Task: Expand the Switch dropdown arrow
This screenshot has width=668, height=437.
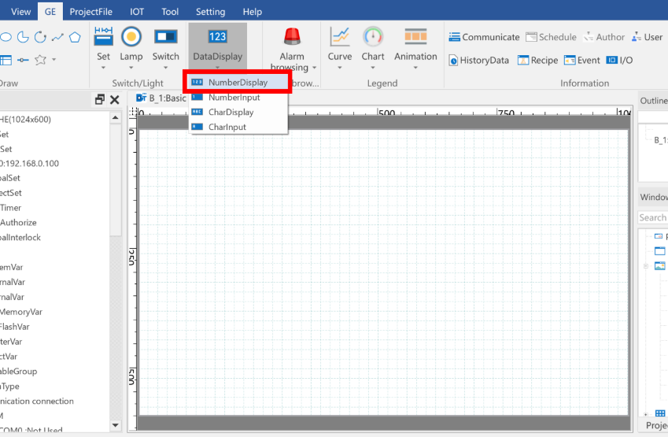Action: point(166,68)
